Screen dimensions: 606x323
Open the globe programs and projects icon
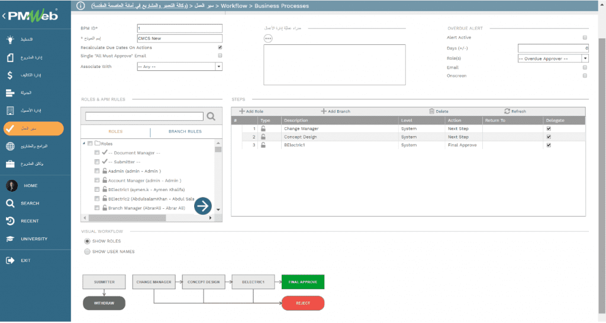tap(10, 147)
